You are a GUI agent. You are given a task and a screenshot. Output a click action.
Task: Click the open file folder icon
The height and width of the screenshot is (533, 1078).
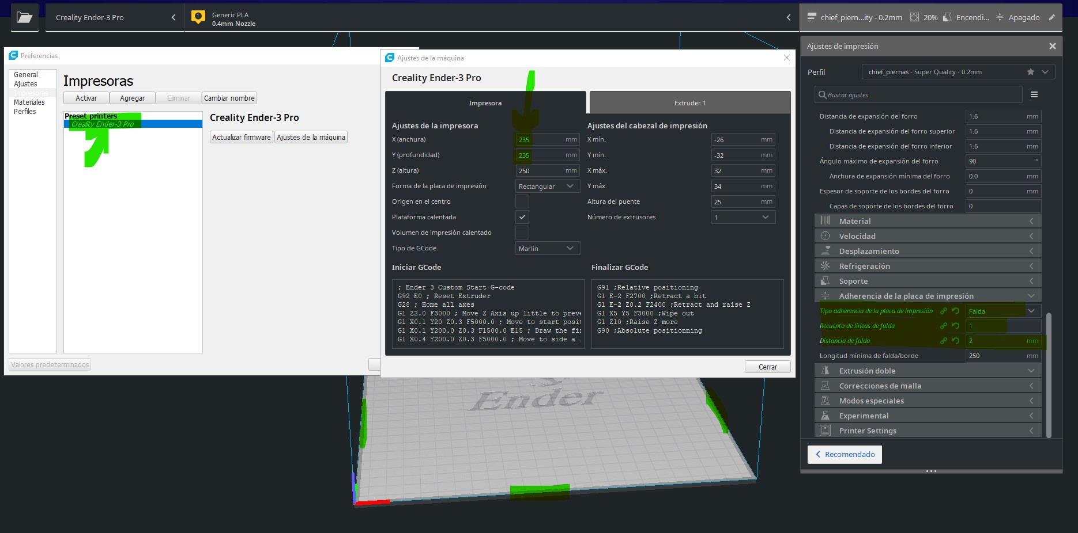point(24,17)
